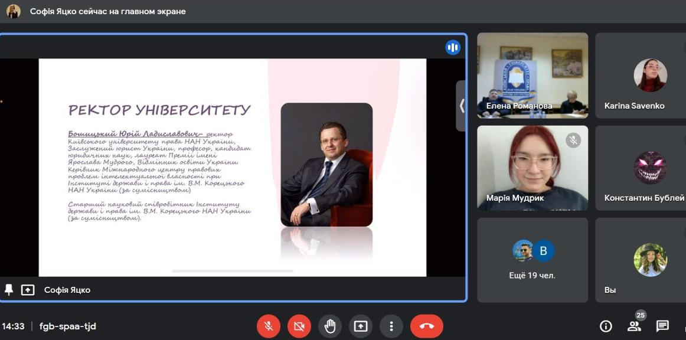Hang up with the red end call button
The height and width of the screenshot is (340, 686).
click(426, 326)
